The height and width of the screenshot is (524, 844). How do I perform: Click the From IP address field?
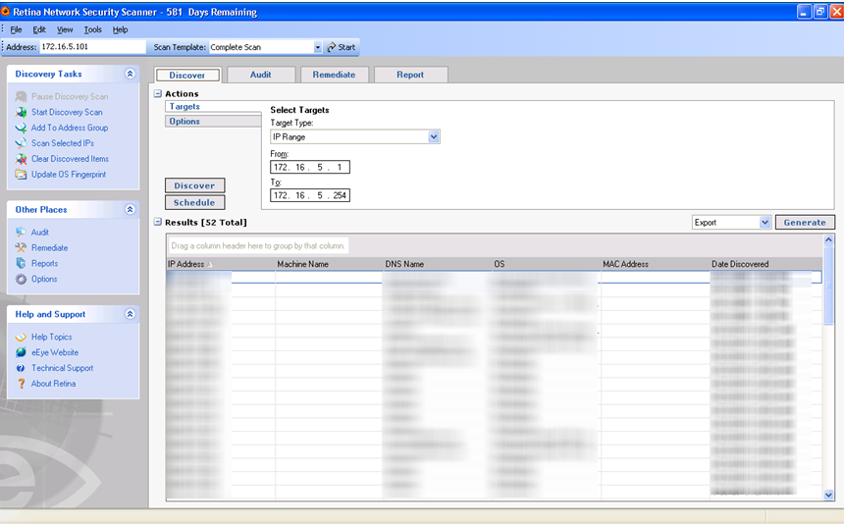click(x=309, y=168)
